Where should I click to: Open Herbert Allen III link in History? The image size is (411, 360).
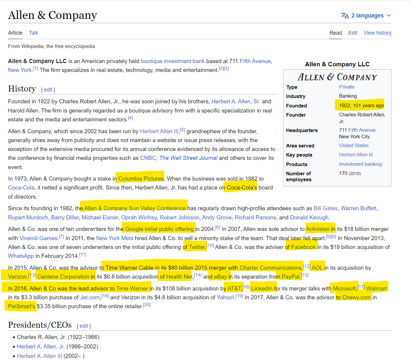click(x=159, y=131)
